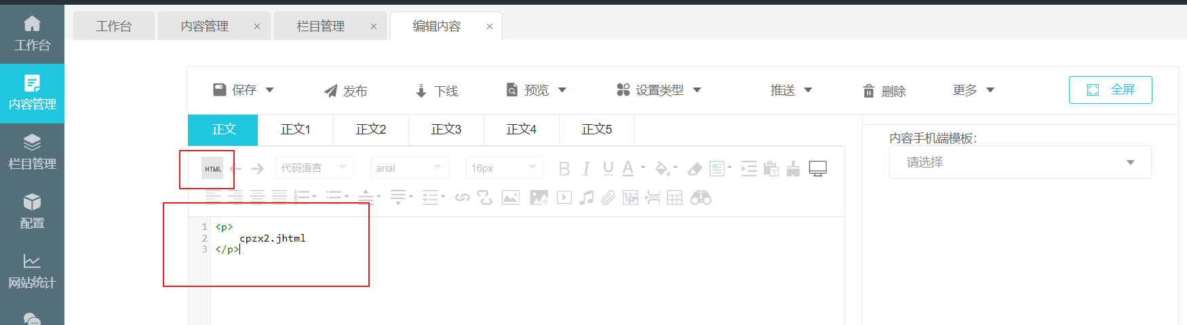1187x325 pixels.
Task: Toggle underline formatting
Action: pos(608,168)
